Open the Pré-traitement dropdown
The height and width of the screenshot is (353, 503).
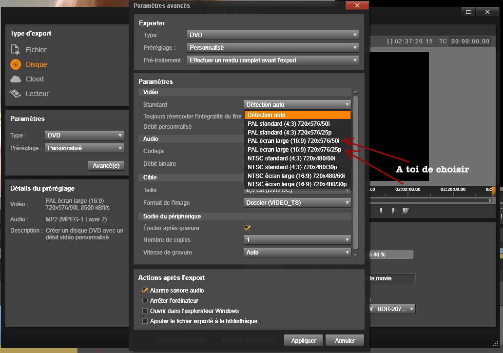pyautogui.click(x=272, y=60)
